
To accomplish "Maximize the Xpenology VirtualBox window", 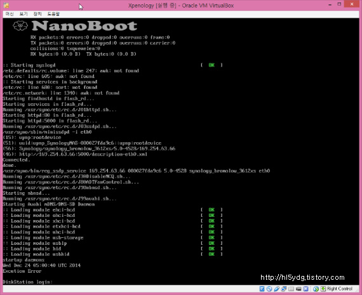I will (339, 4).
